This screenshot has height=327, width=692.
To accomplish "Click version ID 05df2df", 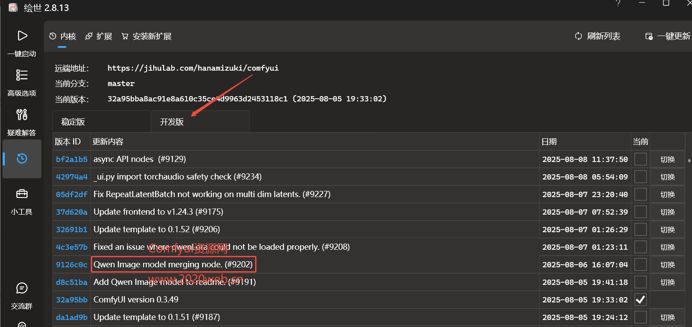I will [x=72, y=194].
